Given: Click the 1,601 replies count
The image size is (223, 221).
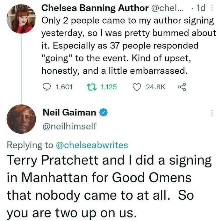Looking at the screenshot, I should click(64, 86).
